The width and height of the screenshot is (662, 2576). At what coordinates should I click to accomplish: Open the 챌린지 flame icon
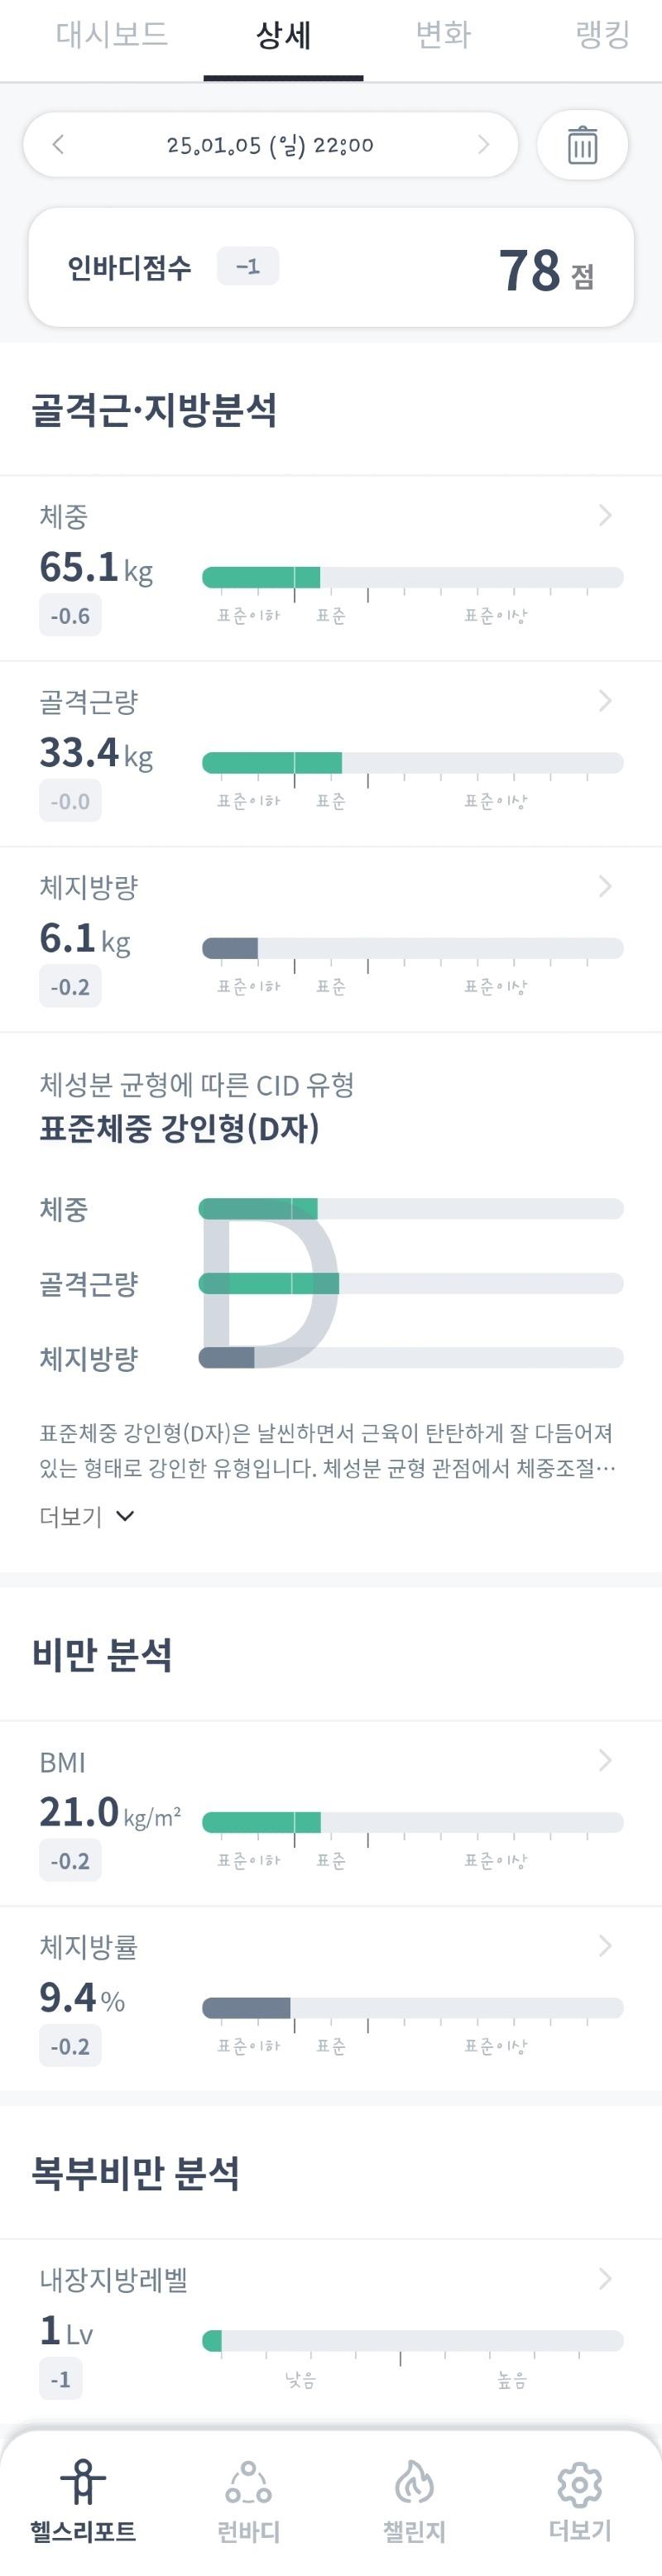pyautogui.click(x=414, y=2482)
